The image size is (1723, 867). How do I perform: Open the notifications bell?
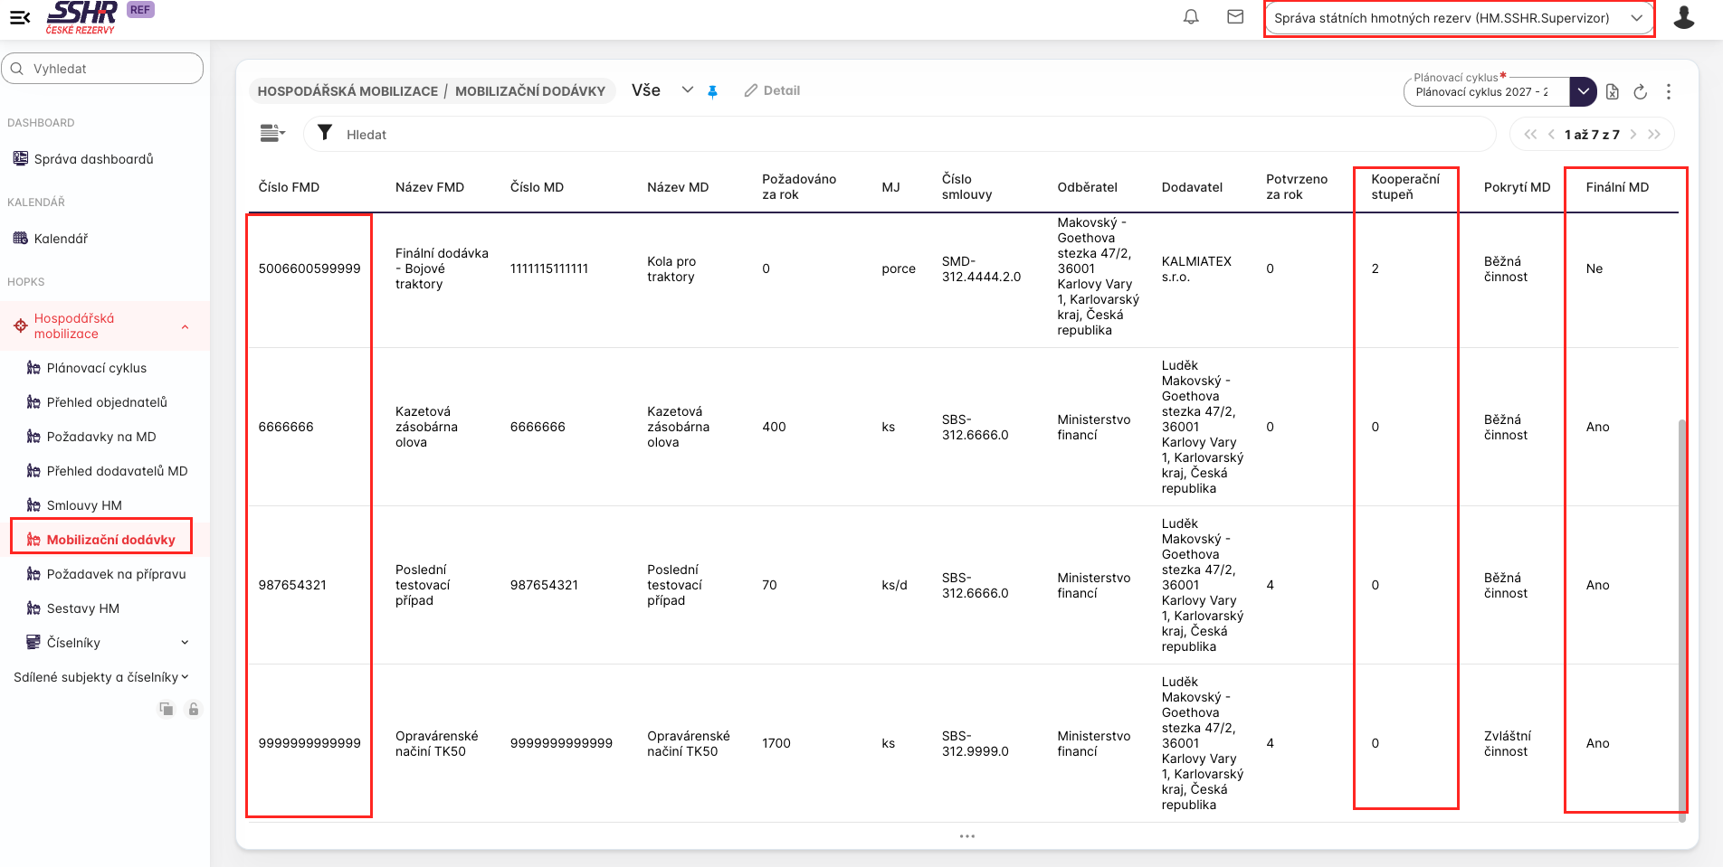[1191, 17]
